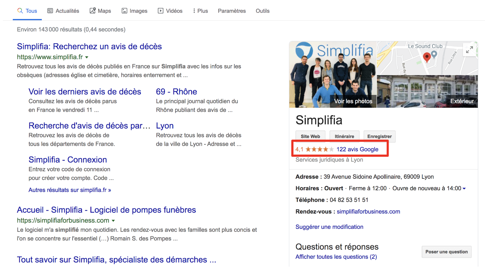The width and height of the screenshot is (485, 274).
Task: Open 122 avis Google reviews
Action: pyautogui.click(x=358, y=149)
